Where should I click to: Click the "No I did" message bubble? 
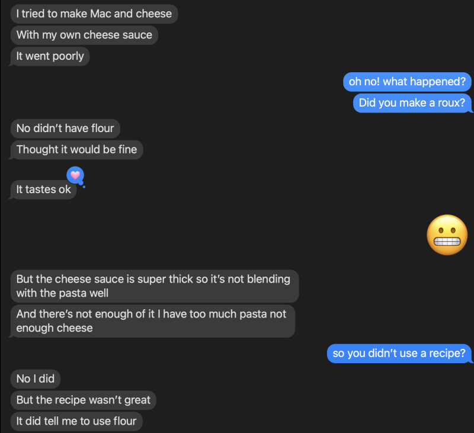click(36, 379)
